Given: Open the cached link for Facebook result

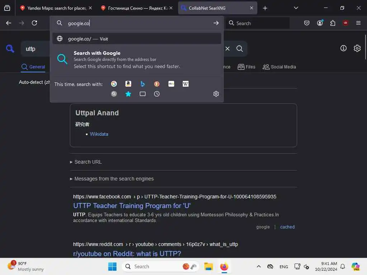Looking at the screenshot, I should coord(287,227).
